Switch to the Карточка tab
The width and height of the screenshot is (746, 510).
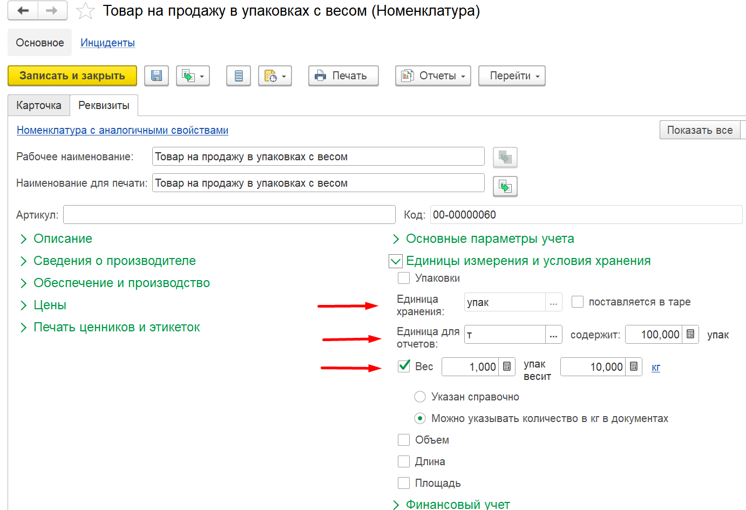(39, 105)
